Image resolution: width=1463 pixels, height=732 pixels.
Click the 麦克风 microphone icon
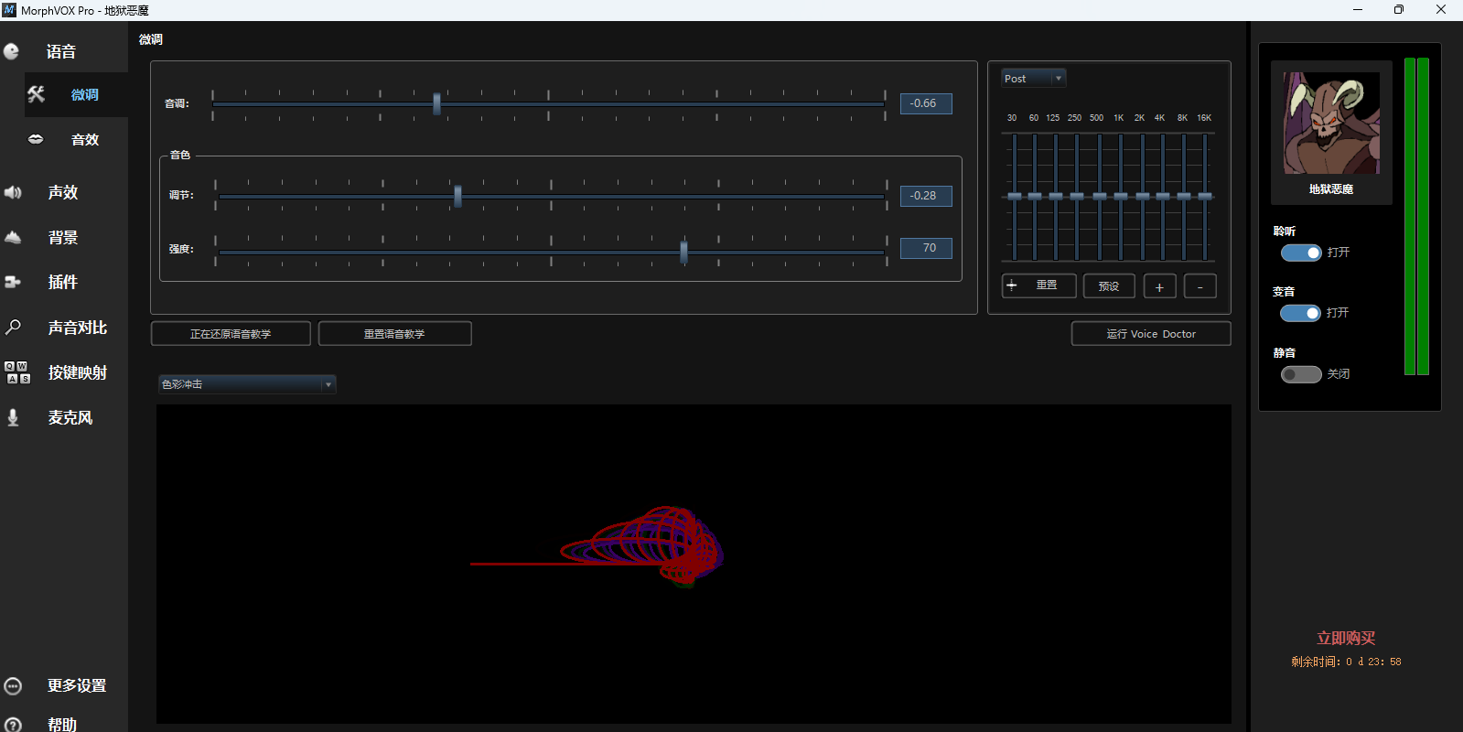(x=13, y=417)
